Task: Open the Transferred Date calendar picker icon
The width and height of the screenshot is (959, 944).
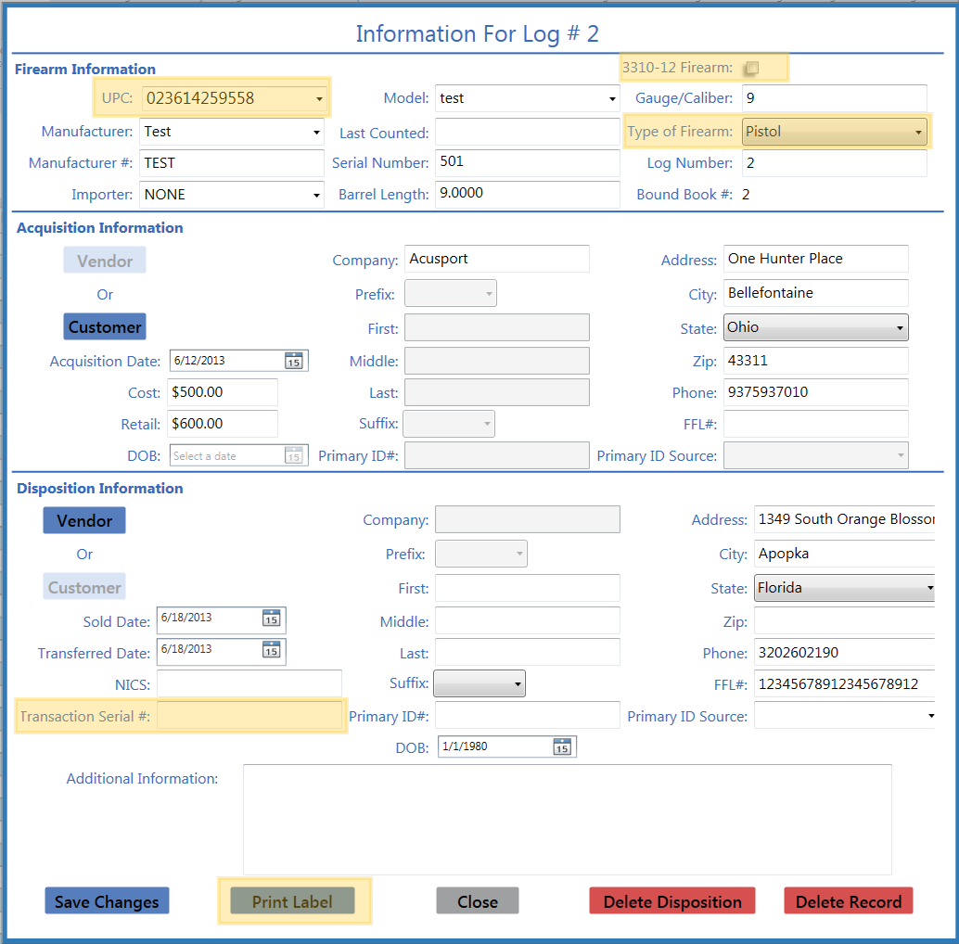Action: tap(272, 649)
